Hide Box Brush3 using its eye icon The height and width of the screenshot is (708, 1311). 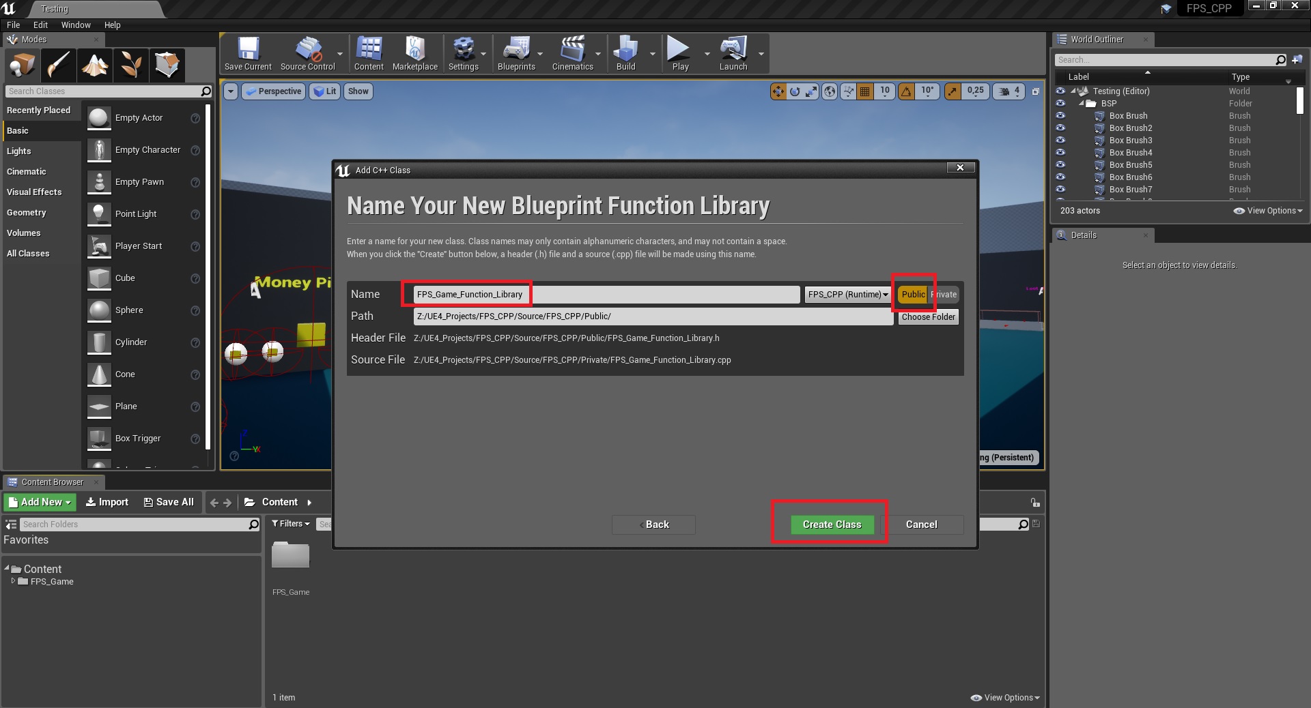click(1060, 141)
